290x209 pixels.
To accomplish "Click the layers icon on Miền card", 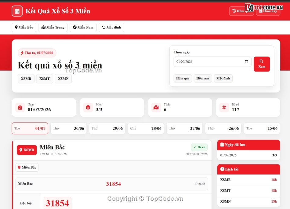I will (88, 107).
